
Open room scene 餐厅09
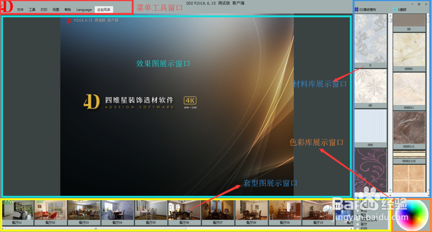[285, 213]
